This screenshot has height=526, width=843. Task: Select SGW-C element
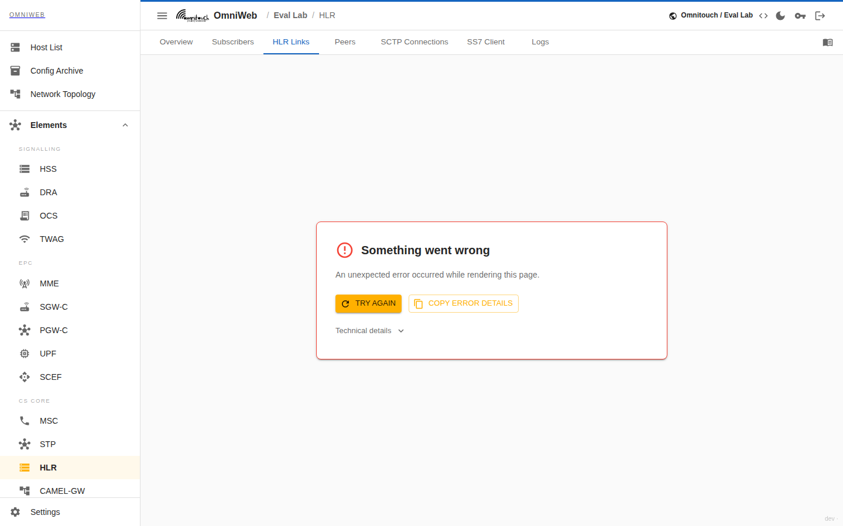(x=70, y=307)
